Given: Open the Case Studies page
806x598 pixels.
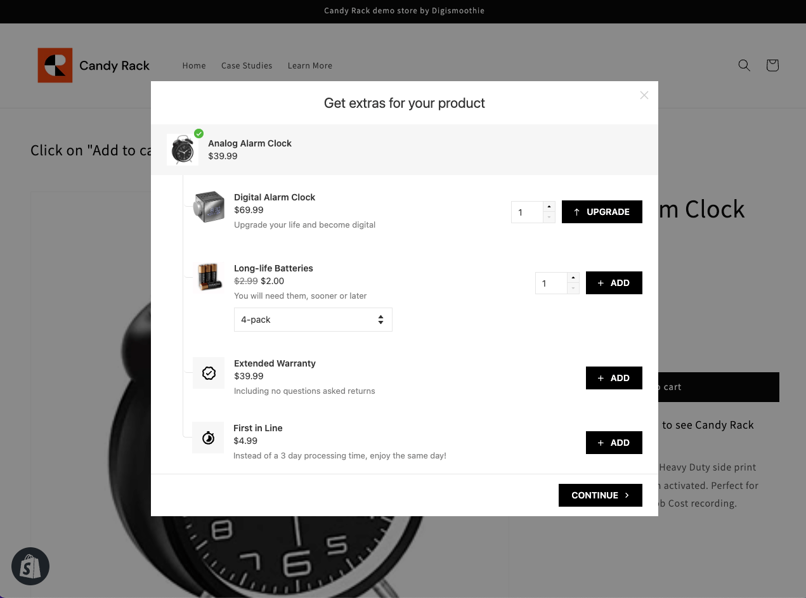Looking at the screenshot, I should coord(247,65).
